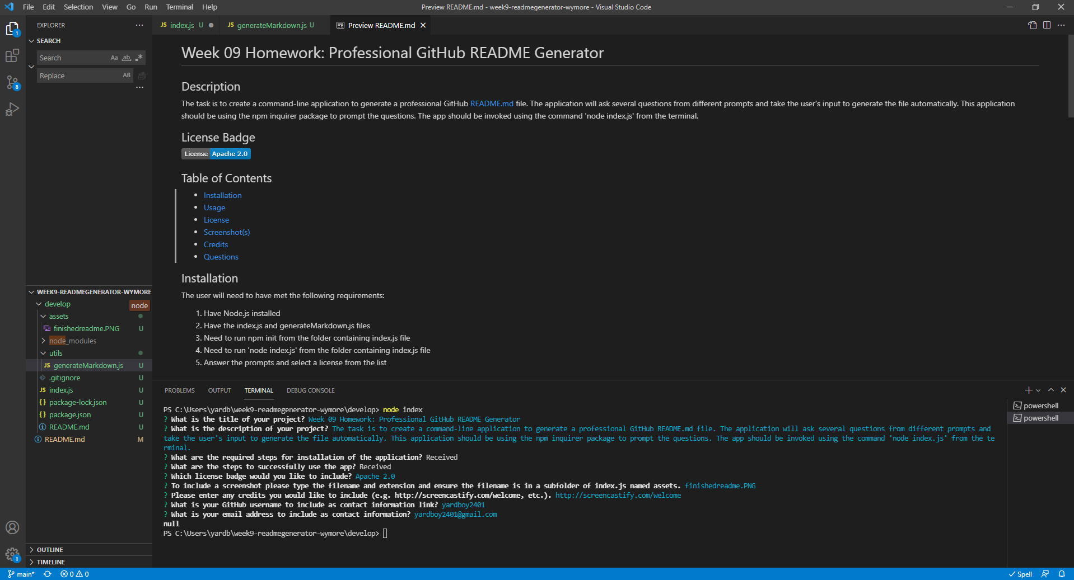
Task: Open the Selection menu
Action: pos(78,7)
